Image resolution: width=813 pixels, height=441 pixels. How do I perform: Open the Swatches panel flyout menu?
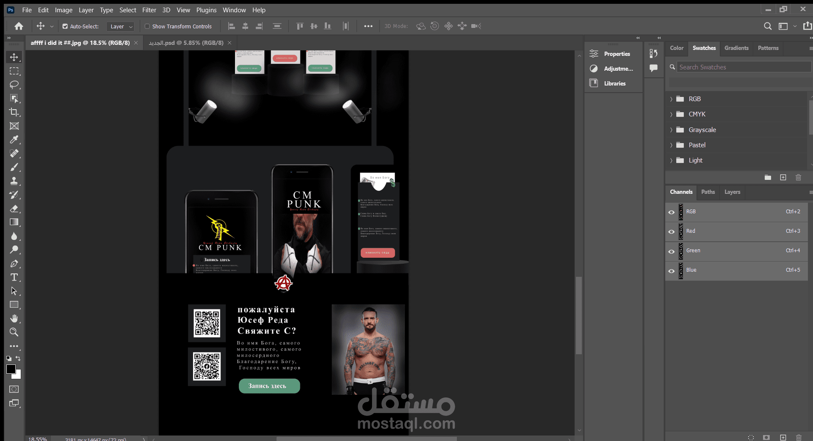click(x=810, y=48)
